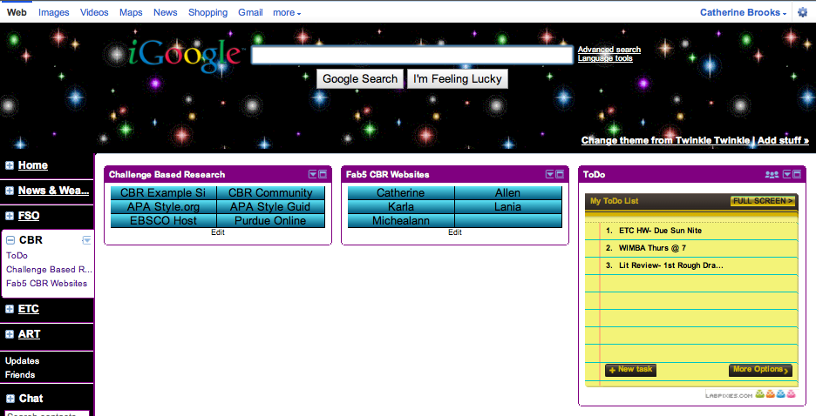Click Change theme from Twinkle Twinkle

(665, 140)
